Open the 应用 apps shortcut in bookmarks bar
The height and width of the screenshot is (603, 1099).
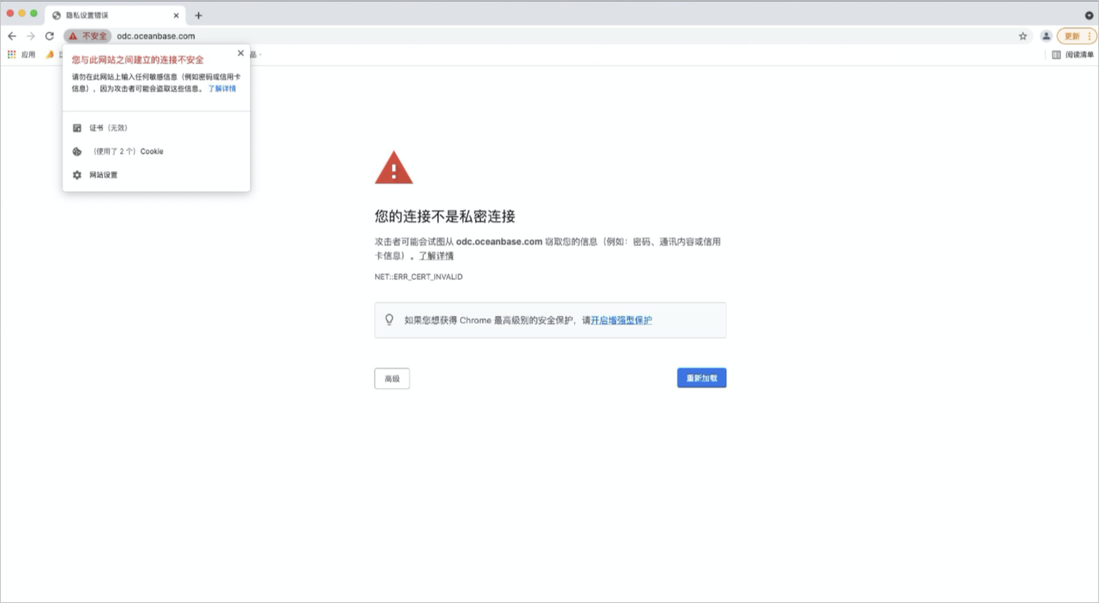click(x=22, y=55)
